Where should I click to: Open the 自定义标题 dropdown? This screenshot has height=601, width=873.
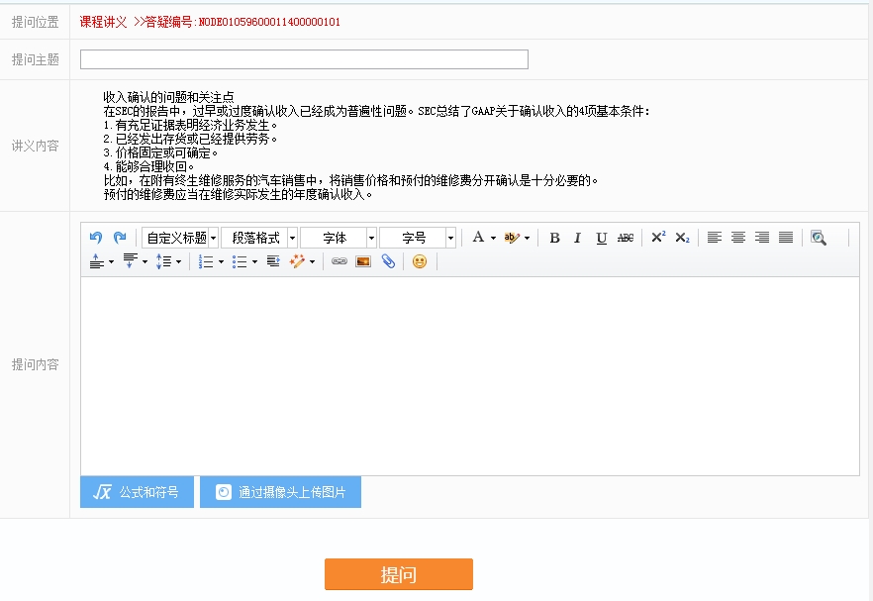click(180, 238)
